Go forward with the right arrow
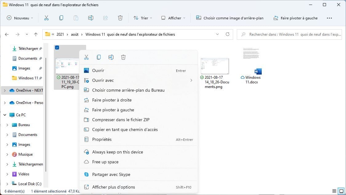346x195 pixels. tap(18, 34)
